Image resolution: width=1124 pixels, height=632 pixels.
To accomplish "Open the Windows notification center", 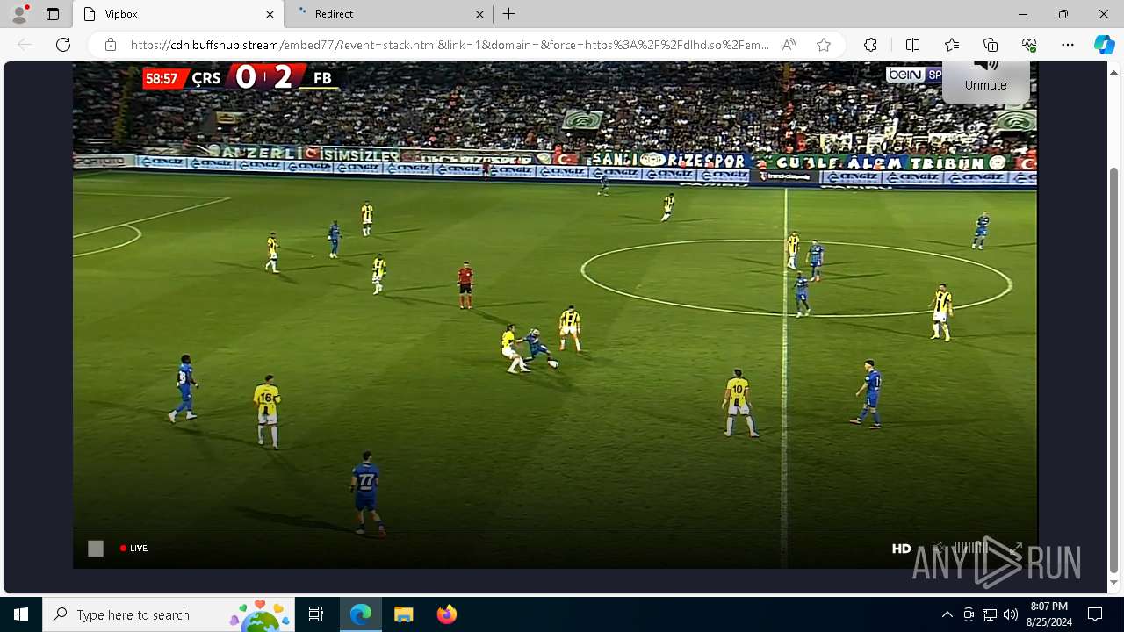I will (1095, 614).
